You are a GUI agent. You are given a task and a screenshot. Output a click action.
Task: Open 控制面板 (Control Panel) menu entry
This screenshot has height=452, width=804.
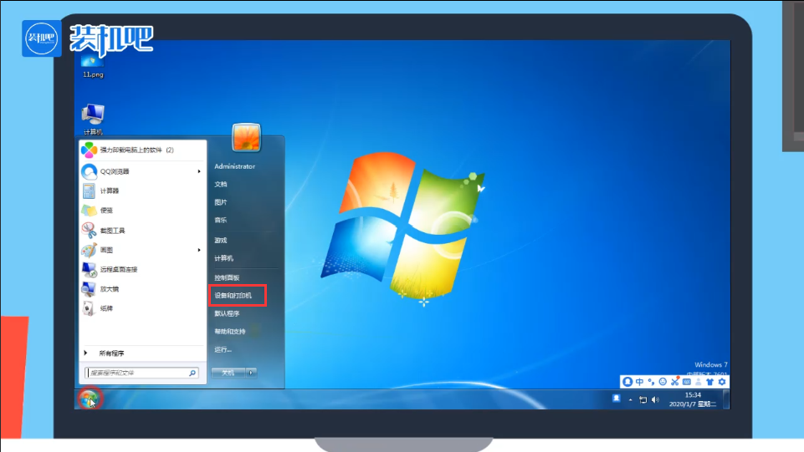(x=227, y=277)
